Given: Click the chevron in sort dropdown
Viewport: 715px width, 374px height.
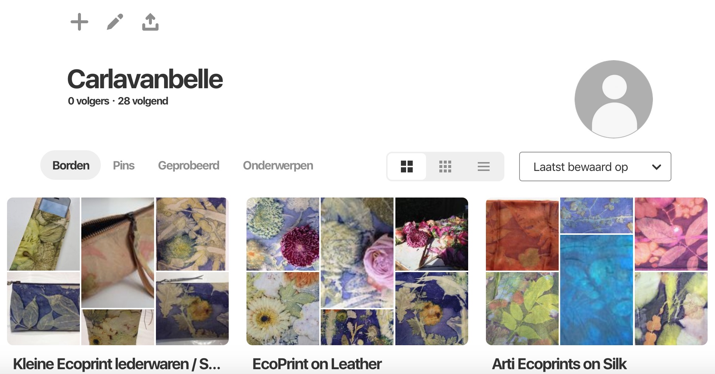Looking at the screenshot, I should tap(657, 167).
